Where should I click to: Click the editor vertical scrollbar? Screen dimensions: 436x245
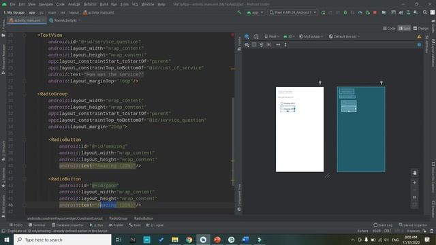[233, 142]
